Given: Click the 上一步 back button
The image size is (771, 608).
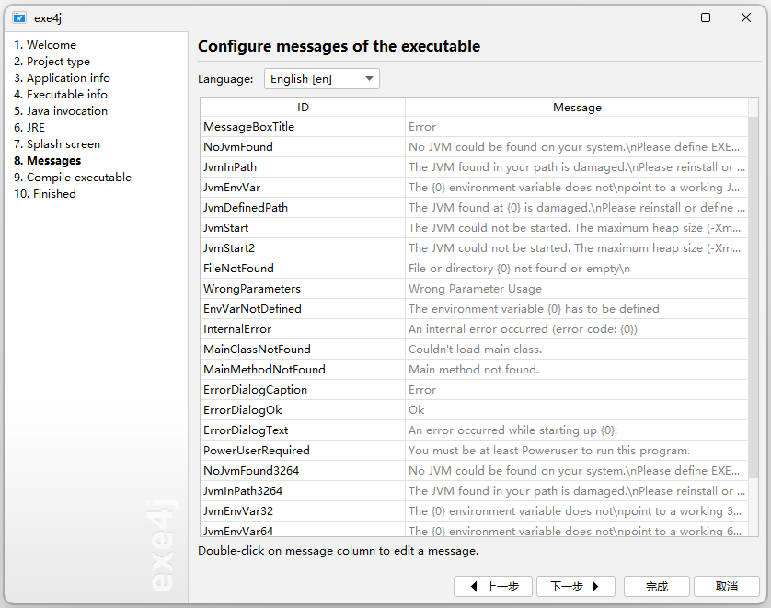Looking at the screenshot, I should [x=493, y=586].
